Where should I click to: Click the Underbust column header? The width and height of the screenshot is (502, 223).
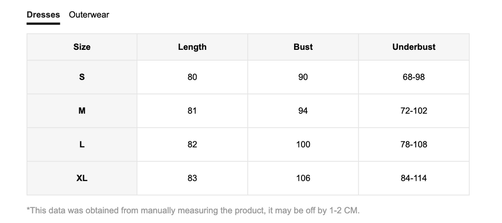click(414, 47)
